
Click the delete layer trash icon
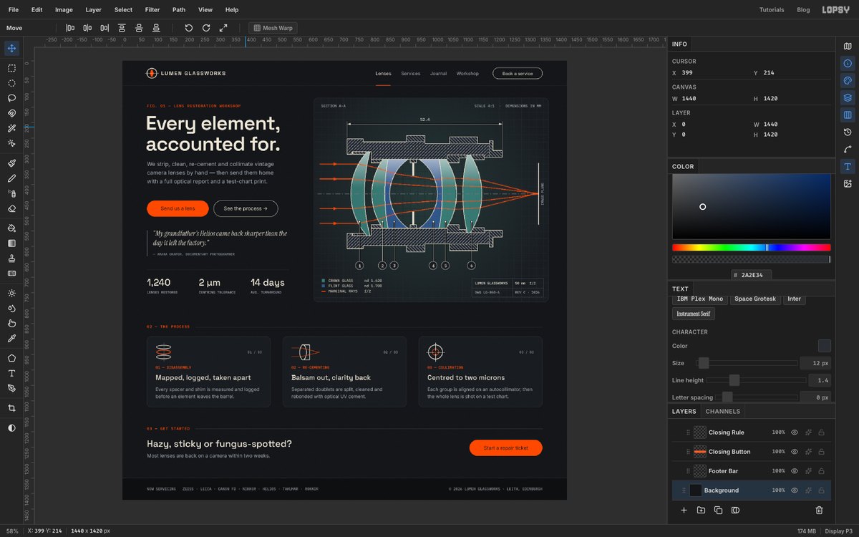820,511
